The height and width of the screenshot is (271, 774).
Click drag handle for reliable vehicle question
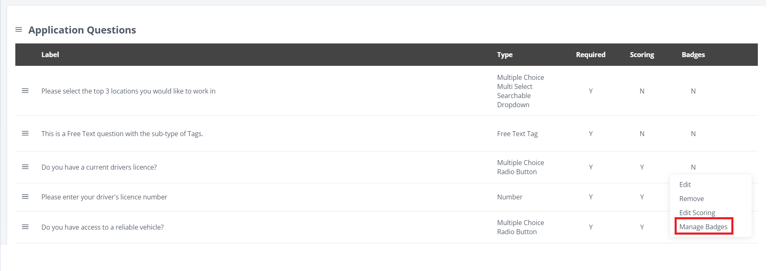point(25,227)
